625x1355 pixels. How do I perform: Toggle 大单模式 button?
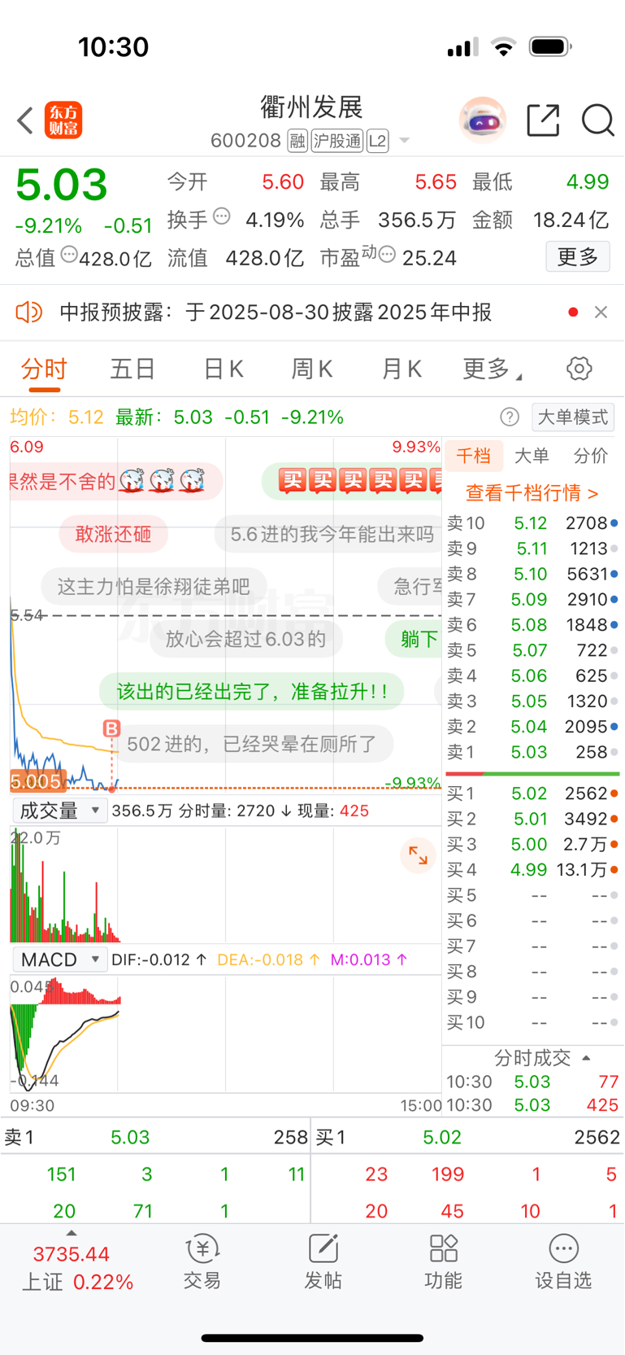573,417
